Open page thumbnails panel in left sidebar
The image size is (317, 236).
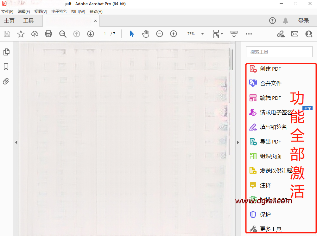pyautogui.click(x=6, y=52)
